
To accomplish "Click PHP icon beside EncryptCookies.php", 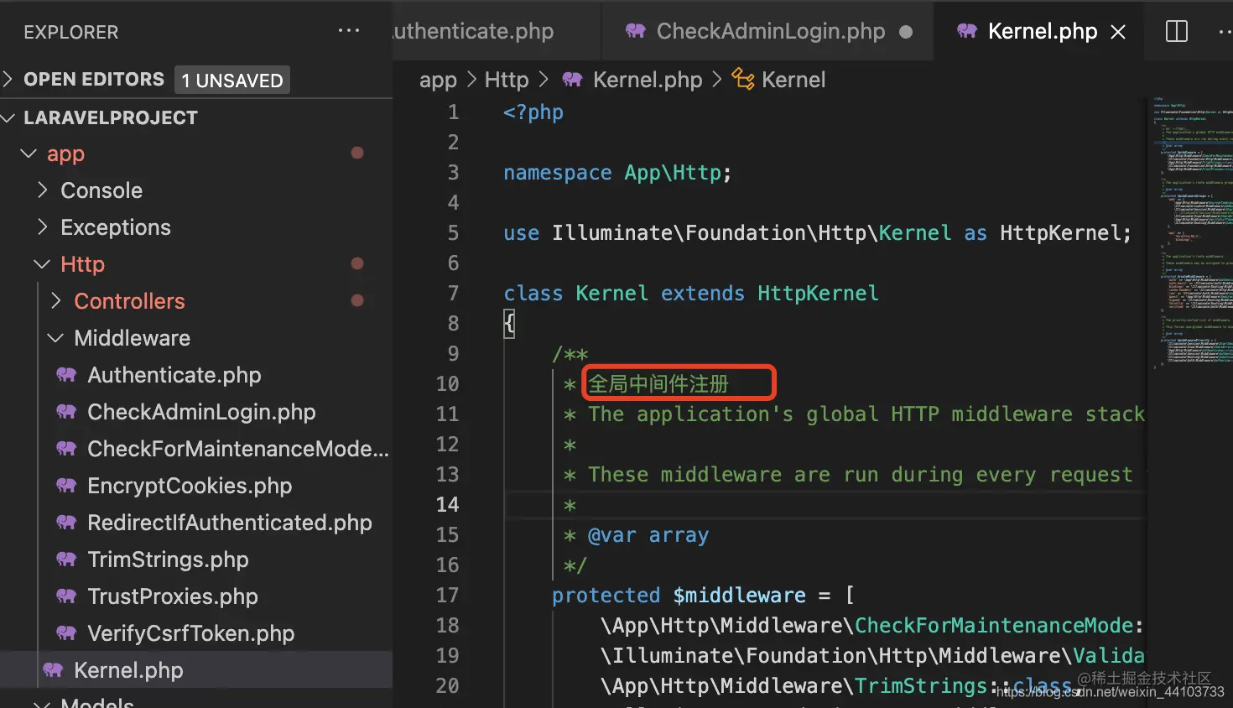I will (x=66, y=485).
